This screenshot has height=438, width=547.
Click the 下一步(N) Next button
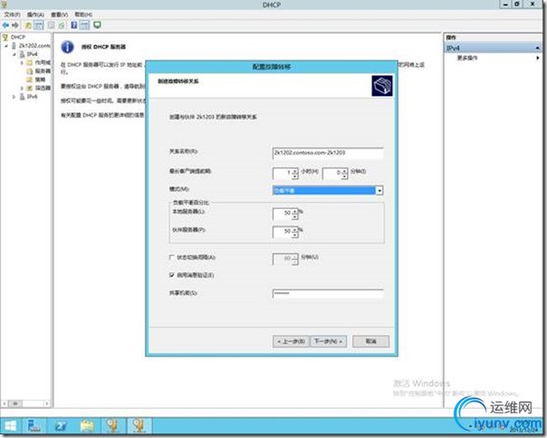pos(328,341)
